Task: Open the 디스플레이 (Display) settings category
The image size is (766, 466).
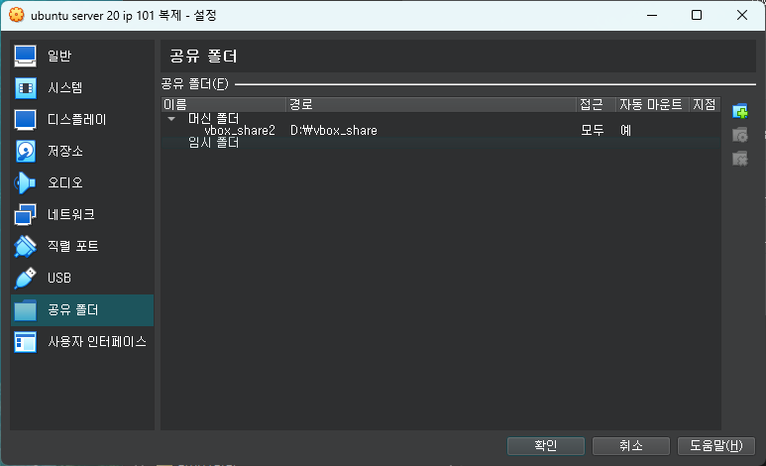Action: click(82, 120)
